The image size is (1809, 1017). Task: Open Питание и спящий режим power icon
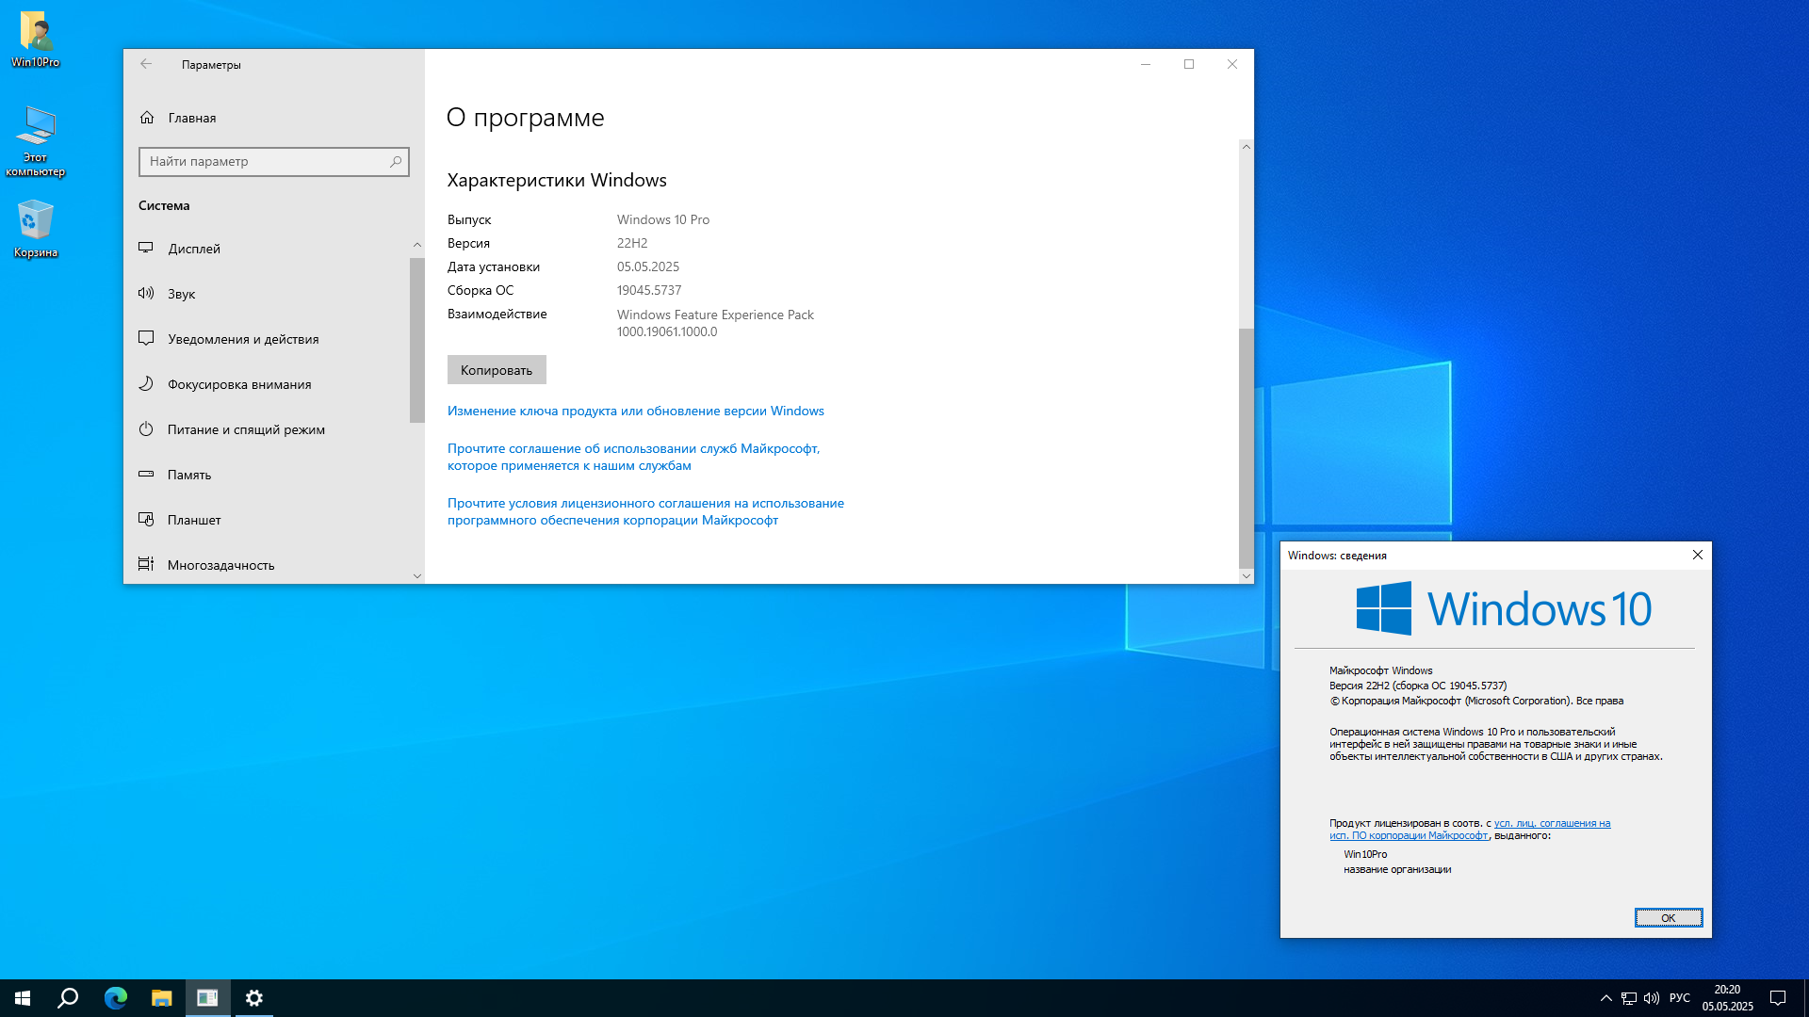[146, 428]
